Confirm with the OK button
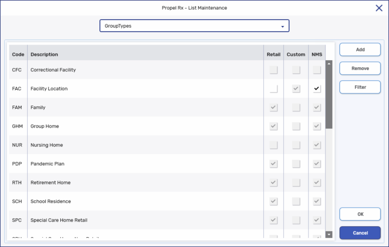Screen dimensions: 389x247 [x=360, y=214]
